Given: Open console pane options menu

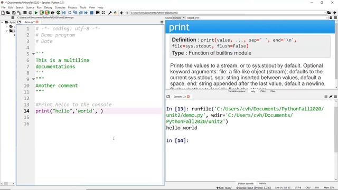Looking at the screenshot, I should point(335,97).
